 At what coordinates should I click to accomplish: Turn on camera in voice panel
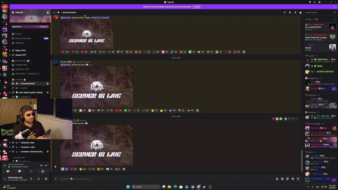[8, 171]
